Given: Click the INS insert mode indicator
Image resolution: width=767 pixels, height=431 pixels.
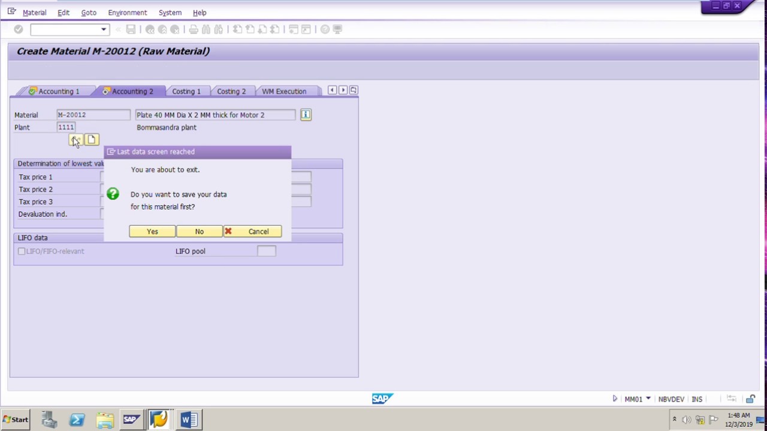Looking at the screenshot, I should (697, 399).
